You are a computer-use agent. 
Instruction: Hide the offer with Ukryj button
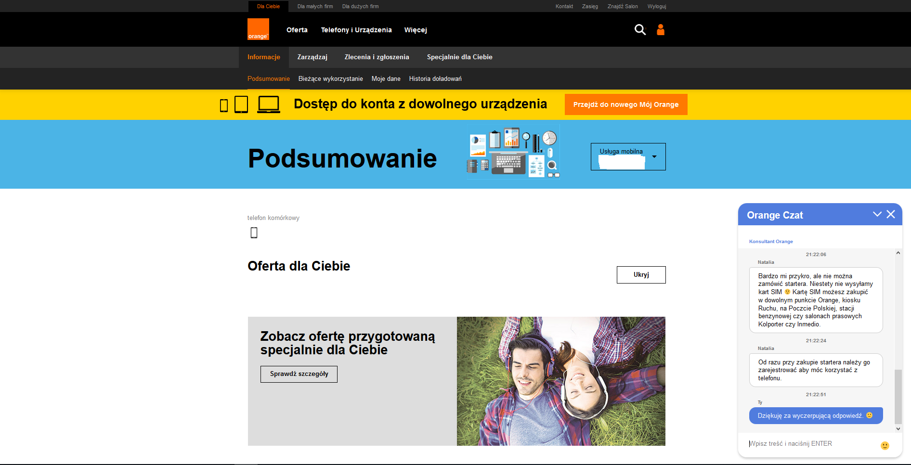tap(641, 275)
